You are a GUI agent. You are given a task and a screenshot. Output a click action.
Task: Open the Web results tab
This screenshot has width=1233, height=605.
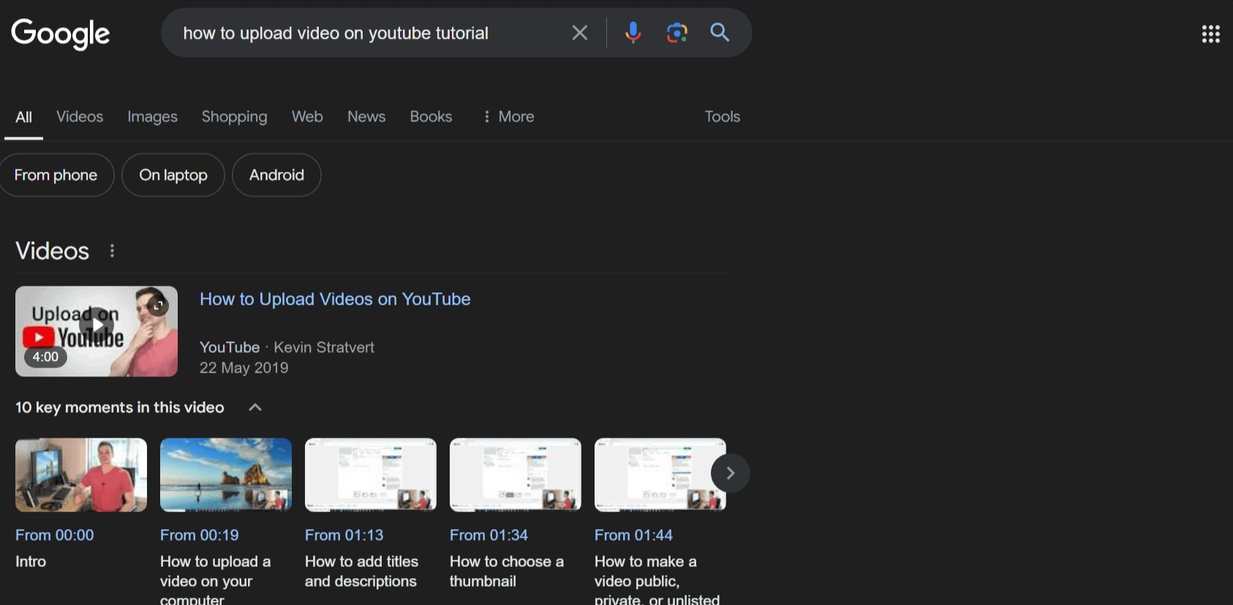307,117
